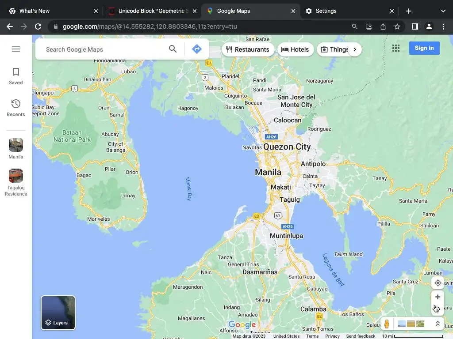Select the Things to do chip
The height and width of the screenshot is (339, 453).
coord(334,49)
